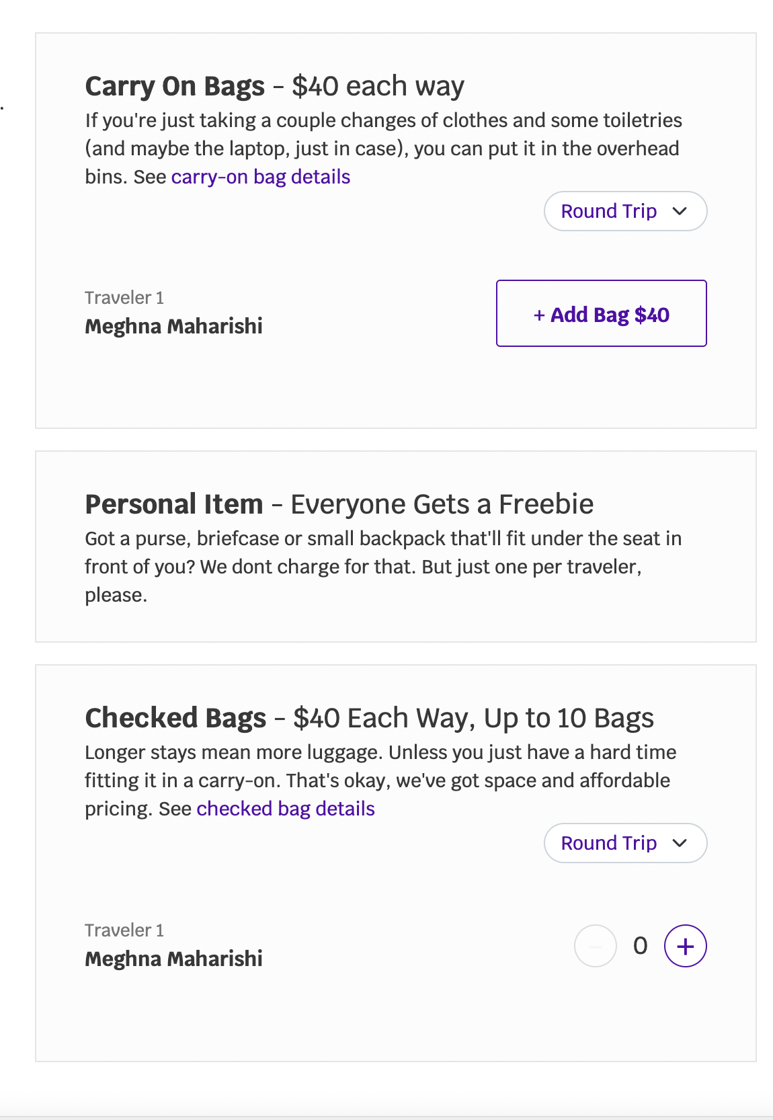Viewport: 773px width, 1120px height.
Task: Click chevron arrow in Checked Bags trip selector
Action: coord(680,843)
